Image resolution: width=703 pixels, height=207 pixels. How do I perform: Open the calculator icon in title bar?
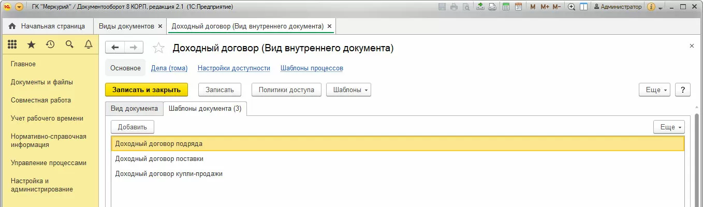click(505, 7)
